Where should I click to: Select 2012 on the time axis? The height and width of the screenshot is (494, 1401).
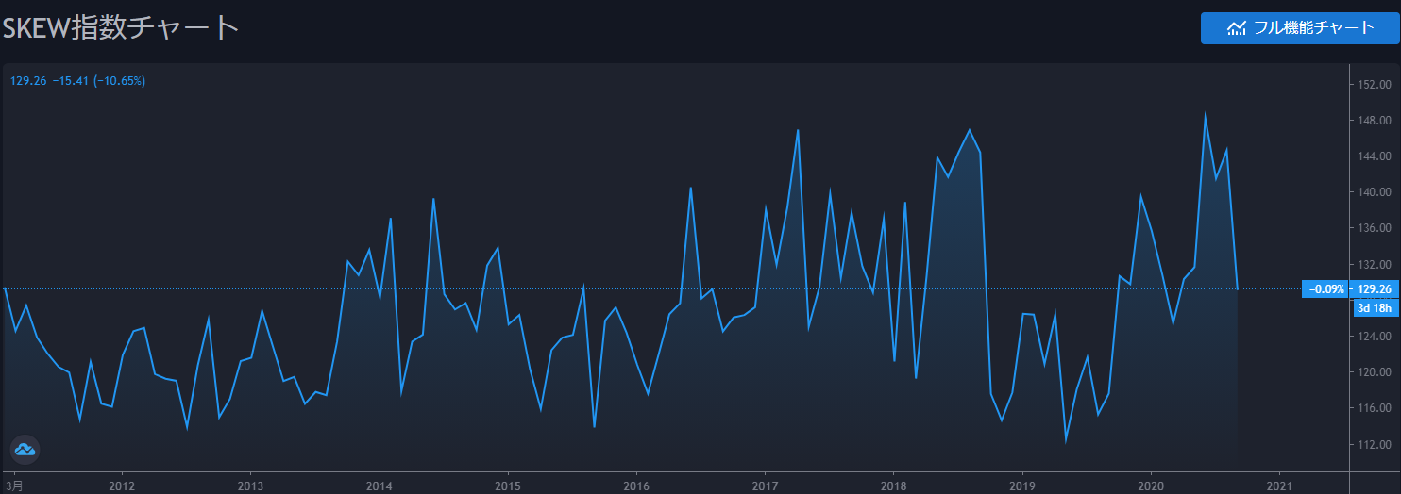(x=122, y=484)
